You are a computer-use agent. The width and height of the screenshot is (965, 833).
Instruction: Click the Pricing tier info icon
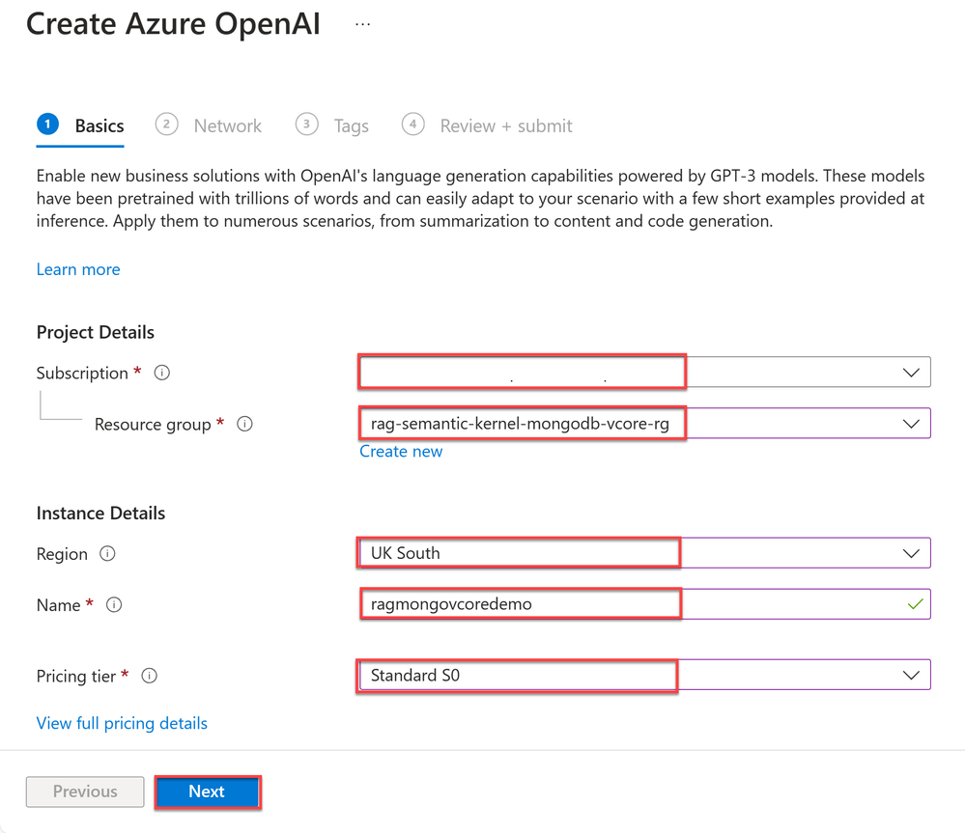click(150, 676)
